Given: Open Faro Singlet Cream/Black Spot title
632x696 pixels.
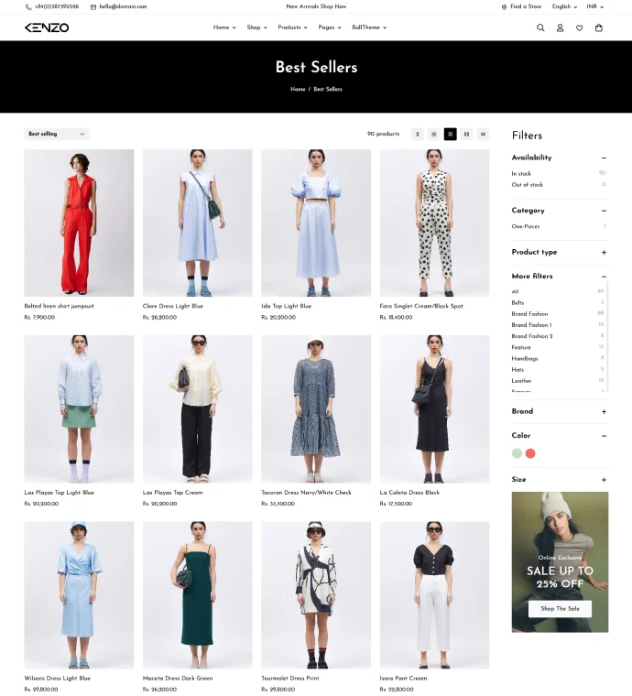Looking at the screenshot, I should (421, 306).
